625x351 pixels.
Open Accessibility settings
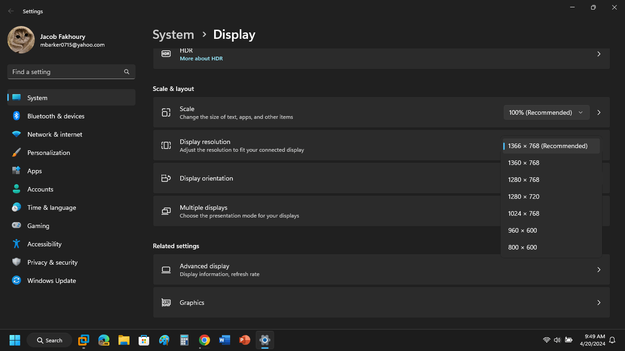coord(44,244)
